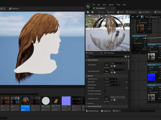Click the Hair_Material breadcrumb in graph
The image size is (161, 120).
(151, 17)
